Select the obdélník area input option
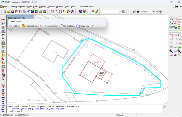 (x=14, y=26)
